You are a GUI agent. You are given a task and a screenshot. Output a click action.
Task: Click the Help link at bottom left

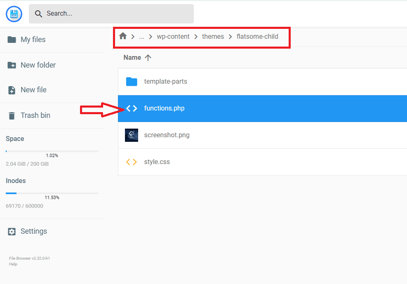point(13,264)
